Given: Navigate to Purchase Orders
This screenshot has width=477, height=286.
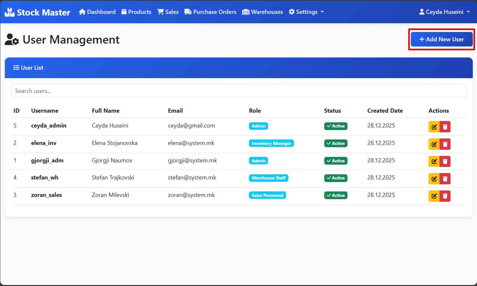Looking at the screenshot, I should [x=210, y=12].
